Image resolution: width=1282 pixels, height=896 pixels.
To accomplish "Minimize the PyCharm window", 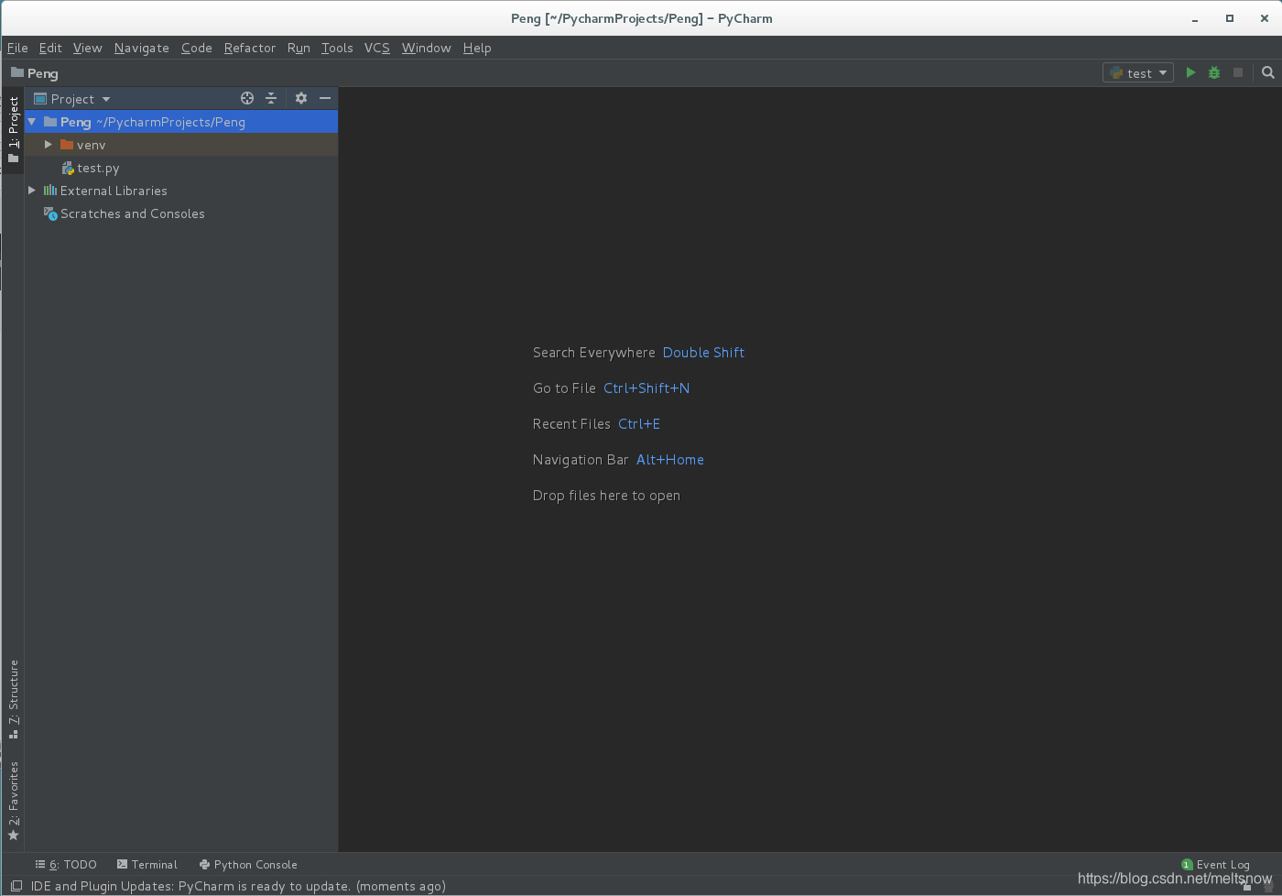I will [x=1195, y=19].
